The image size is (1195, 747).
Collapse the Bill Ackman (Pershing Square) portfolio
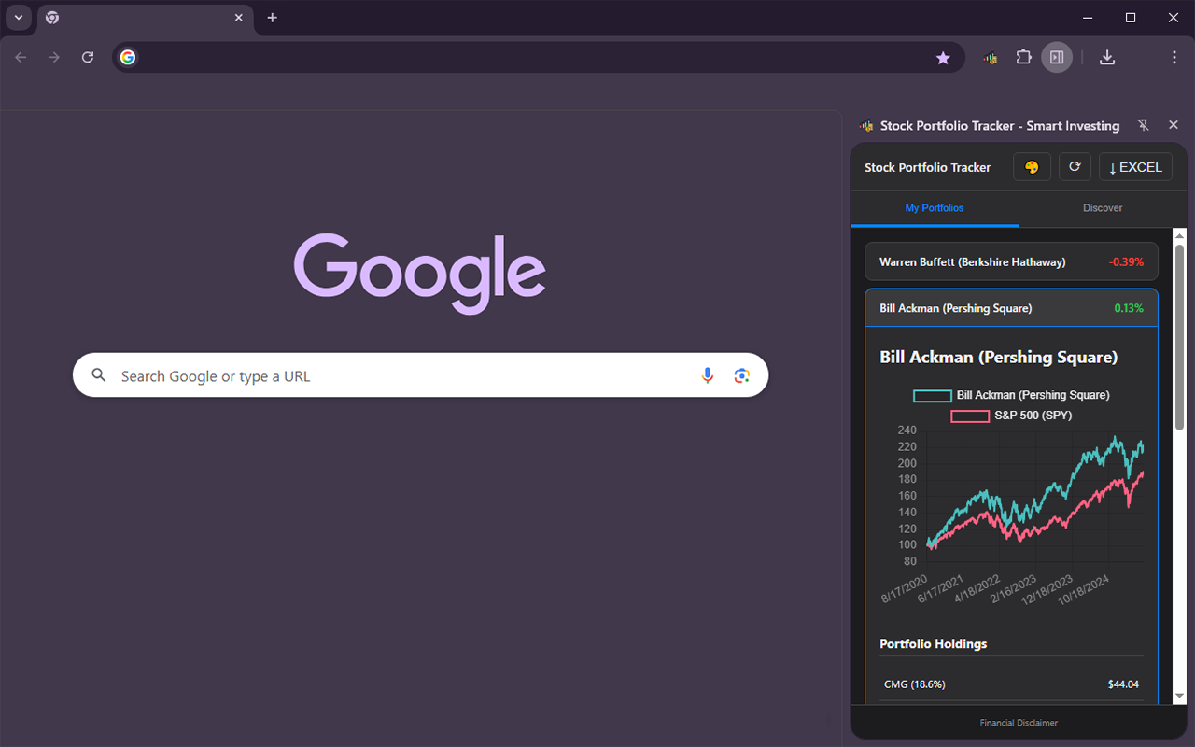pyautogui.click(x=1011, y=308)
